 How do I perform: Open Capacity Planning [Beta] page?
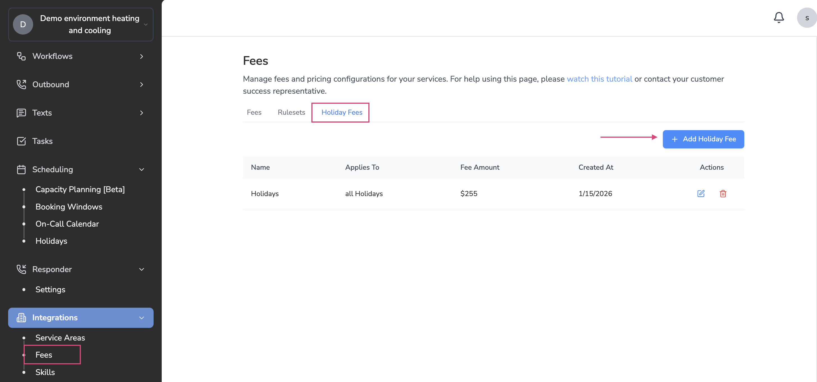click(x=80, y=189)
